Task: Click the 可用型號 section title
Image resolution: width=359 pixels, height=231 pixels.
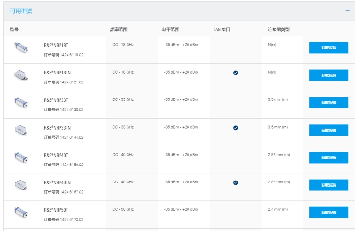Action: [x=21, y=11]
